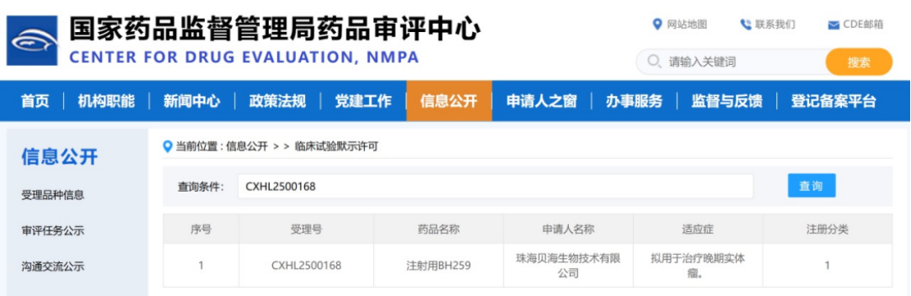Image resolution: width=911 pixels, height=296 pixels.
Task: Click the current location pin icon
Action: point(168,146)
